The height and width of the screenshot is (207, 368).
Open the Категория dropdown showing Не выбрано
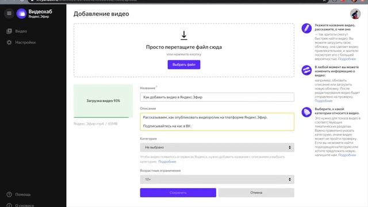(217, 147)
